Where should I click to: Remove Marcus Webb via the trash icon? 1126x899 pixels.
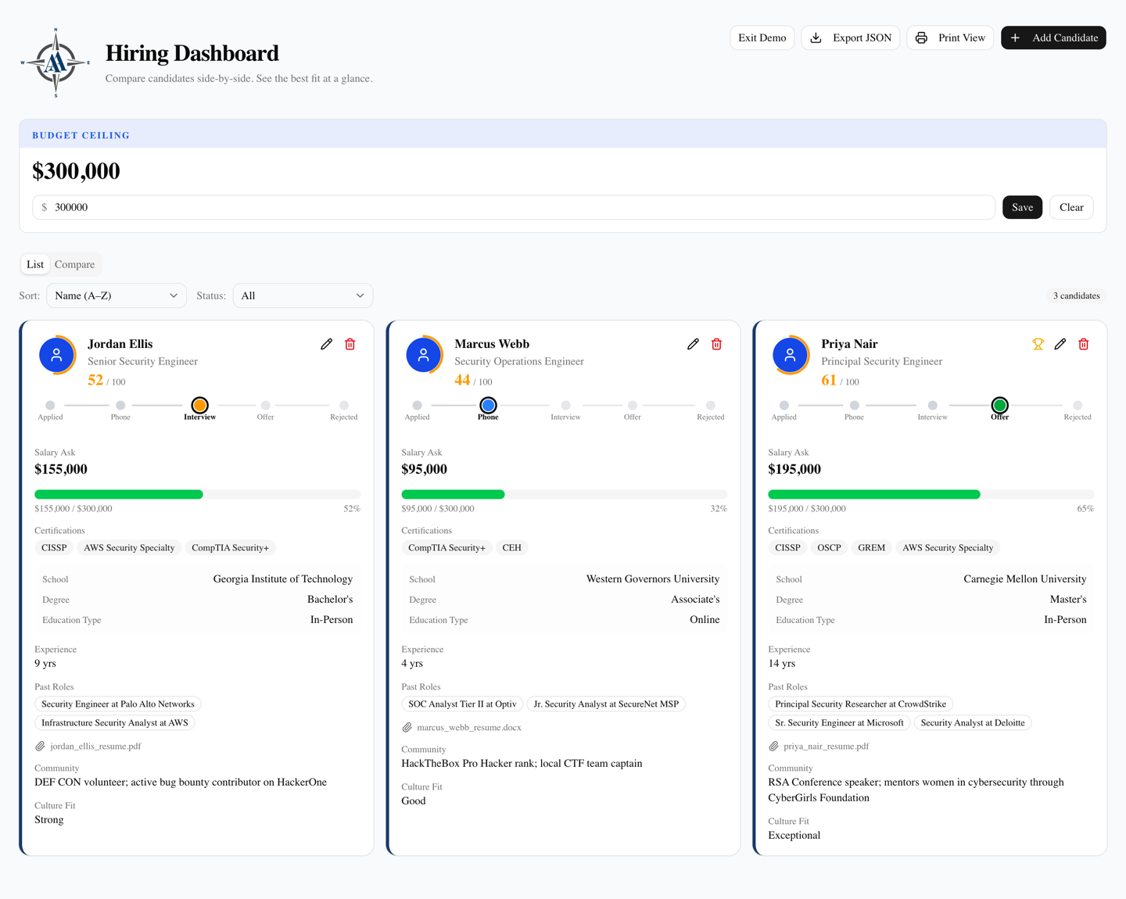pyautogui.click(x=717, y=344)
